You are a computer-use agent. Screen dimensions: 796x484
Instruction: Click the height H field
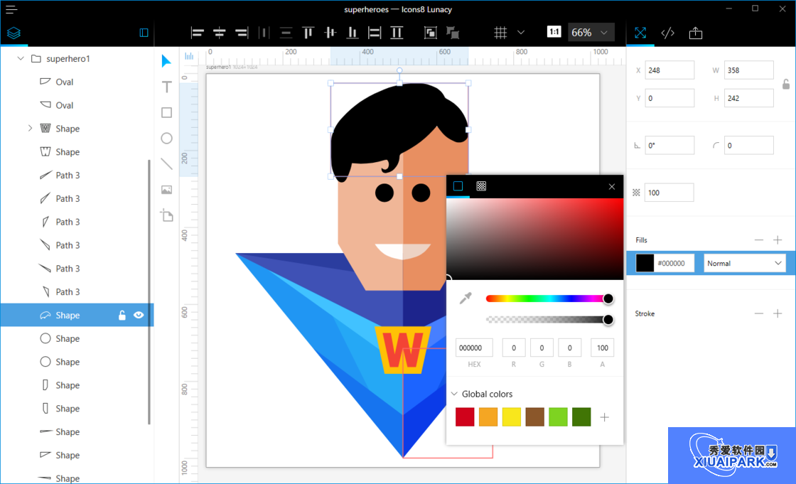[749, 98]
